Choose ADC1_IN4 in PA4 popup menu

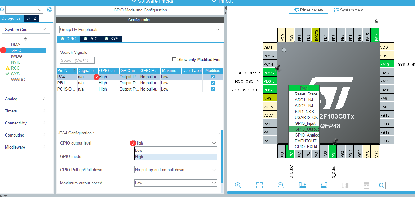click(x=304, y=100)
